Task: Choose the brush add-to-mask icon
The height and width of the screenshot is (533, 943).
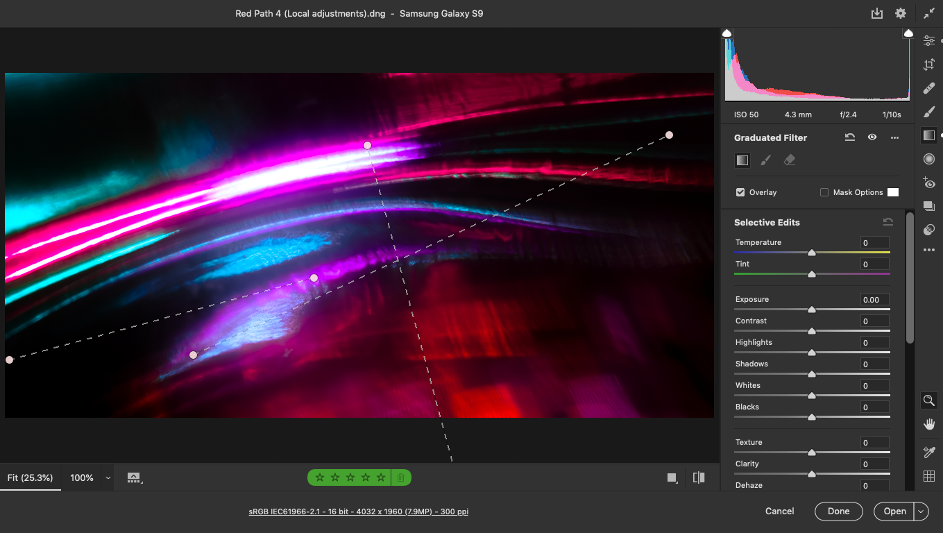Action: [x=765, y=160]
